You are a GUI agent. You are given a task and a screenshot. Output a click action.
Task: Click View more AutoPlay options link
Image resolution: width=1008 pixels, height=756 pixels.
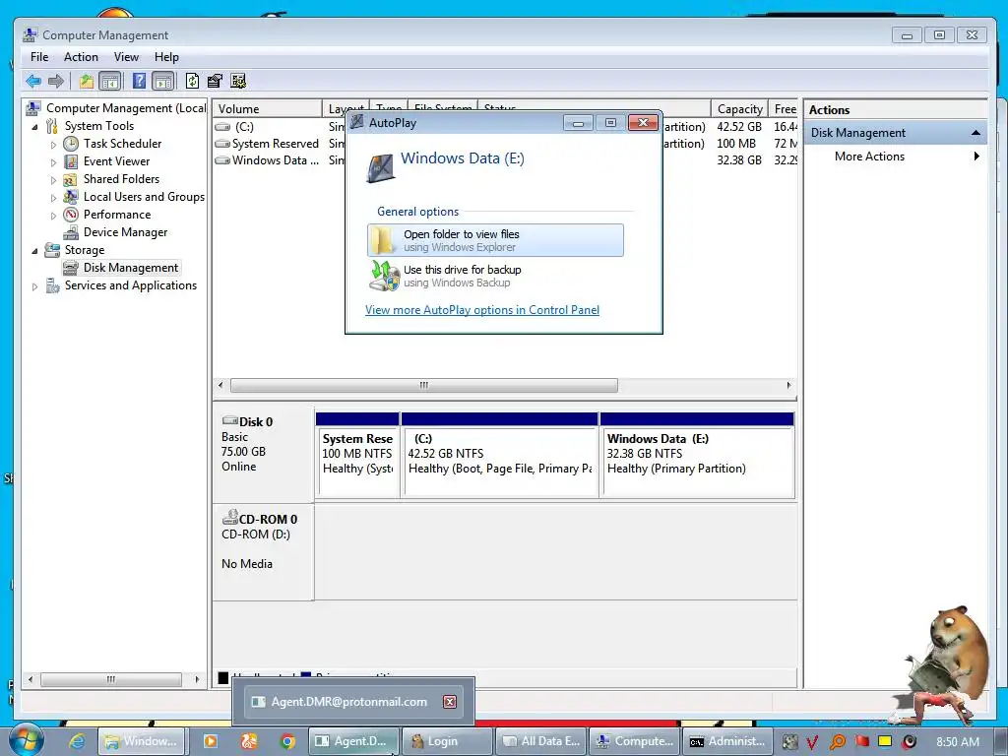tap(482, 310)
